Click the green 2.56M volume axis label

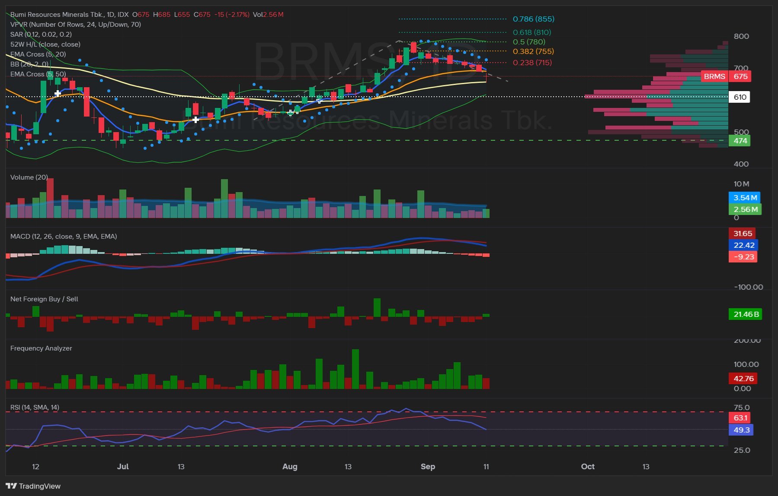click(x=745, y=209)
